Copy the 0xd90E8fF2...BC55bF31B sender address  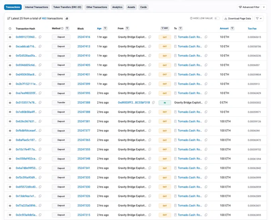pos(153,102)
